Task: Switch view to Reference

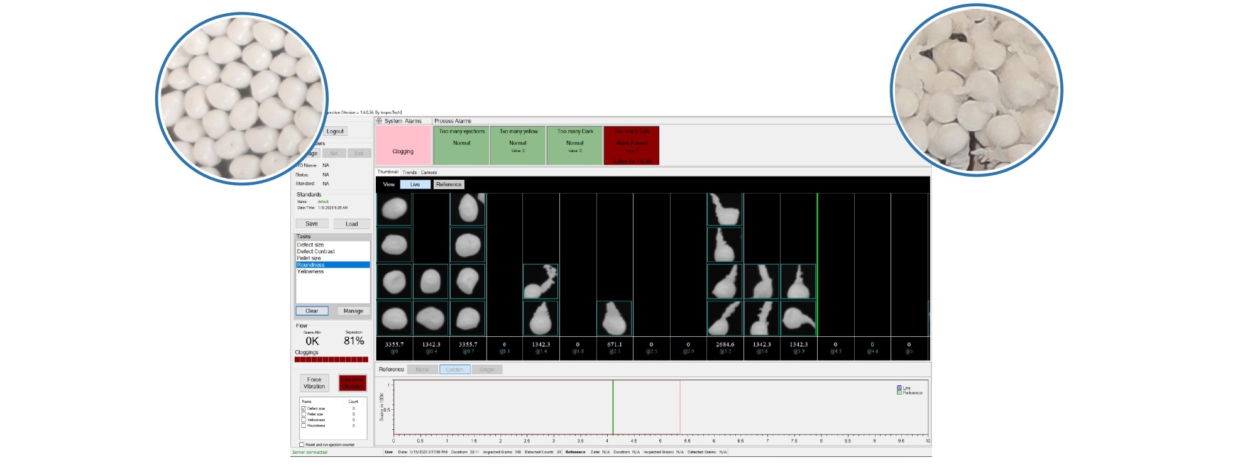Action: [x=449, y=184]
